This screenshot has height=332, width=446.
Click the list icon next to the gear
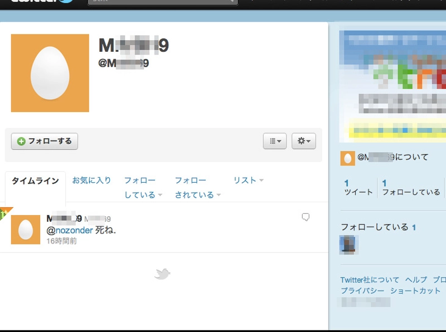tap(273, 141)
